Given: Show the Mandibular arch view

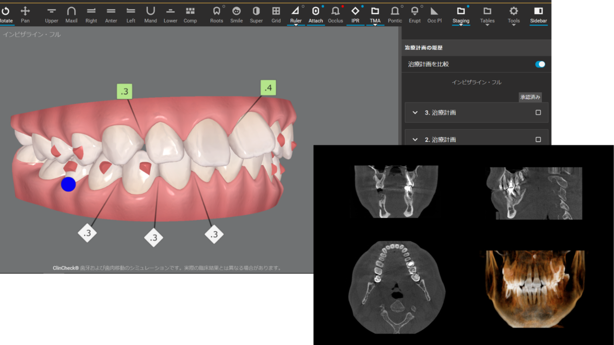Looking at the screenshot, I should tap(151, 14).
